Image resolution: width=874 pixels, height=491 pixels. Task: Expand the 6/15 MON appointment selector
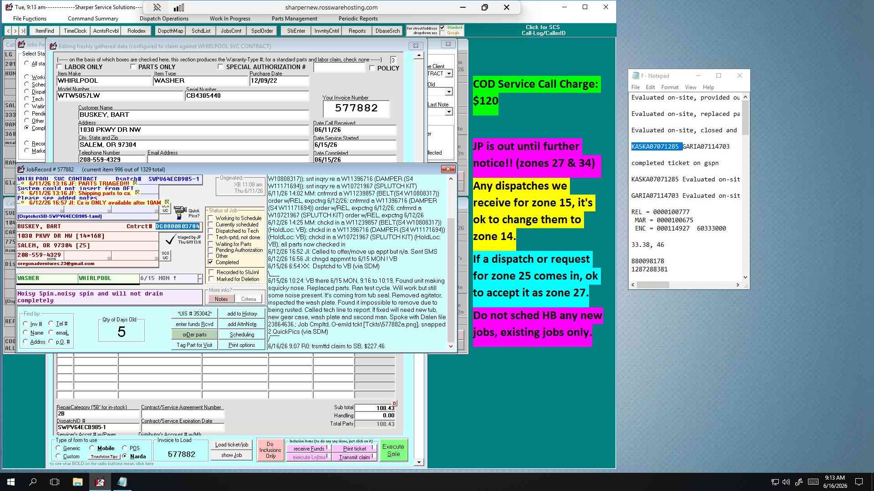point(199,278)
